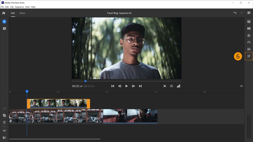Undo the last action
Screen dimensions: 253x142
235,13
